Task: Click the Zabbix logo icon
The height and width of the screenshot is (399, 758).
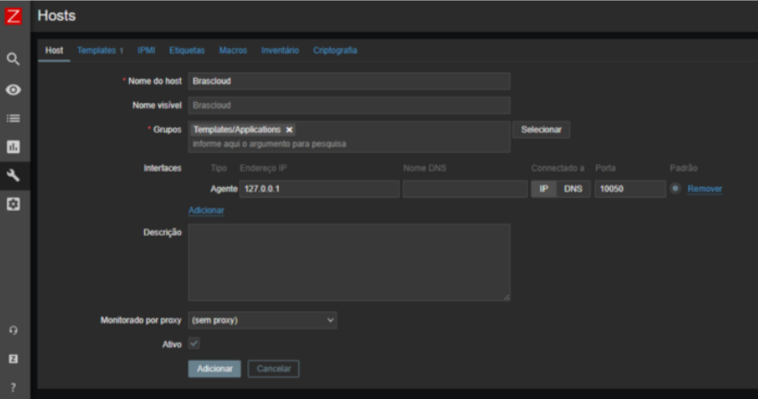Action: coord(13,15)
